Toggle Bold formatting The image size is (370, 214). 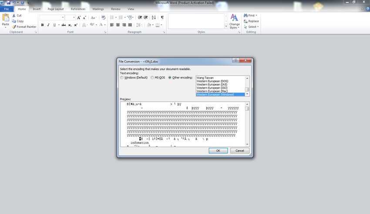coord(43,25)
